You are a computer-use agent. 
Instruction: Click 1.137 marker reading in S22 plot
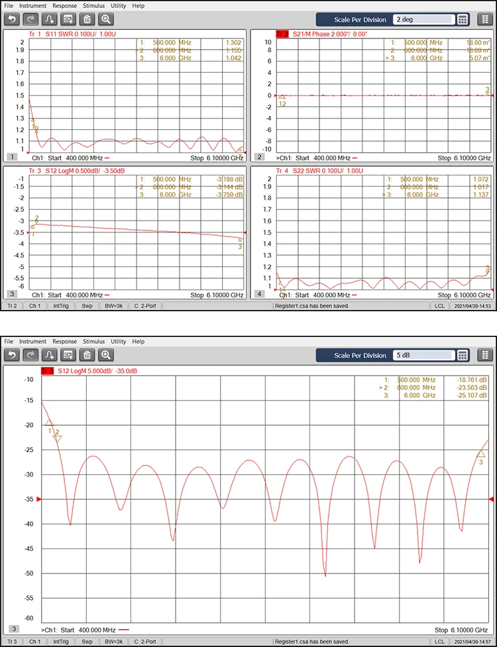tap(481, 194)
